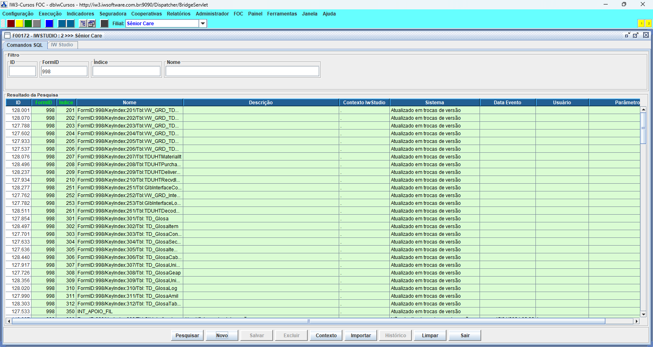Click the vertical scrollbar thumb of results

click(x=643, y=128)
